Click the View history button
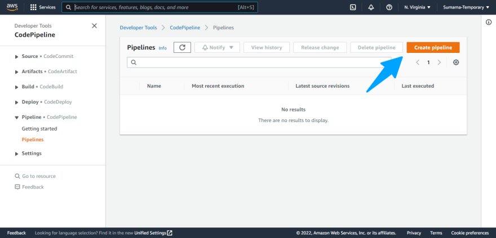Screen dimensions: 496x238 267,48
